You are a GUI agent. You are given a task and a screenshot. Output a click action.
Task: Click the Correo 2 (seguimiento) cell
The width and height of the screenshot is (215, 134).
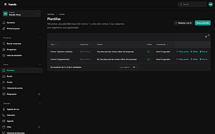click(60, 59)
